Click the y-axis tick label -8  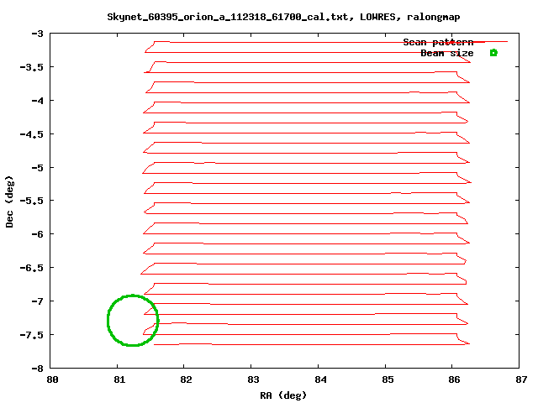coord(37,369)
